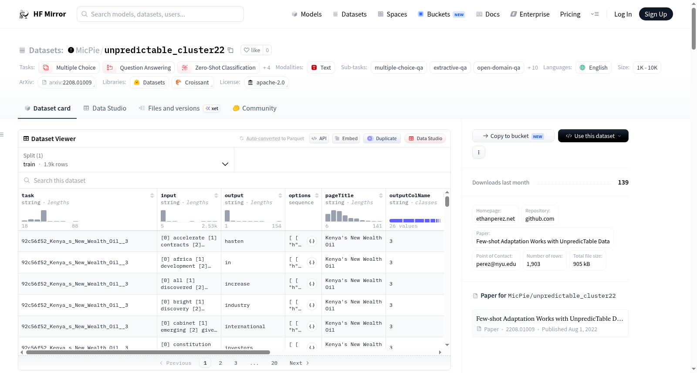The height and width of the screenshot is (373, 697).
Task: Click Copy to bucket button
Action: 513,136
